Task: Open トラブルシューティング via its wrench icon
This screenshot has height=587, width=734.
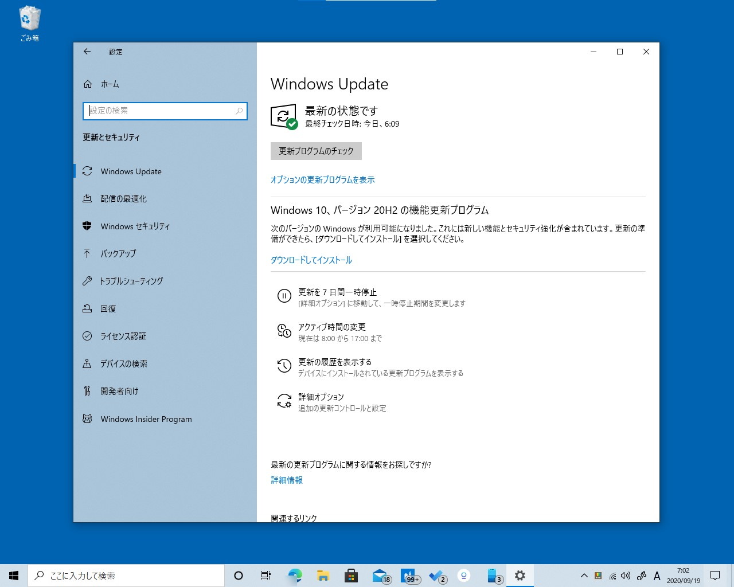Action: coord(87,281)
